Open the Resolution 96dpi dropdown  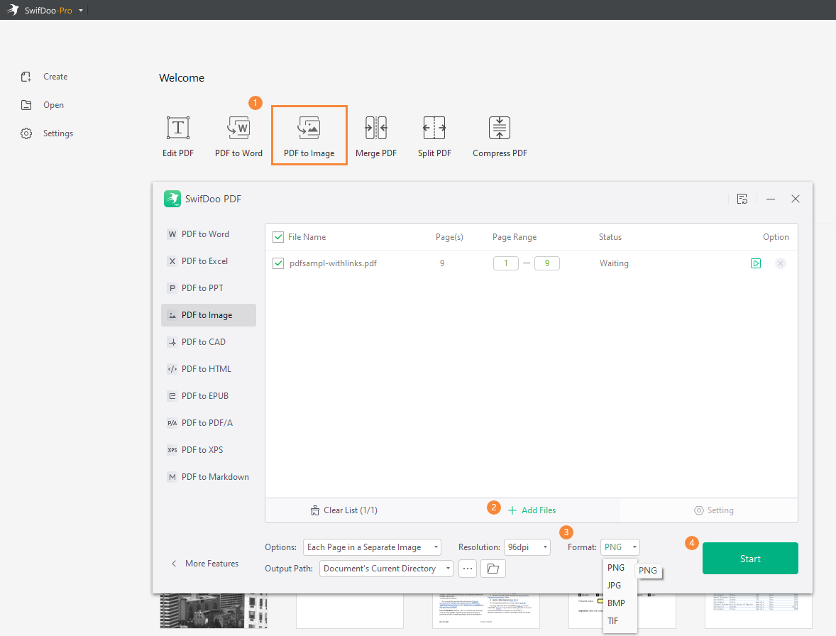point(527,547)
